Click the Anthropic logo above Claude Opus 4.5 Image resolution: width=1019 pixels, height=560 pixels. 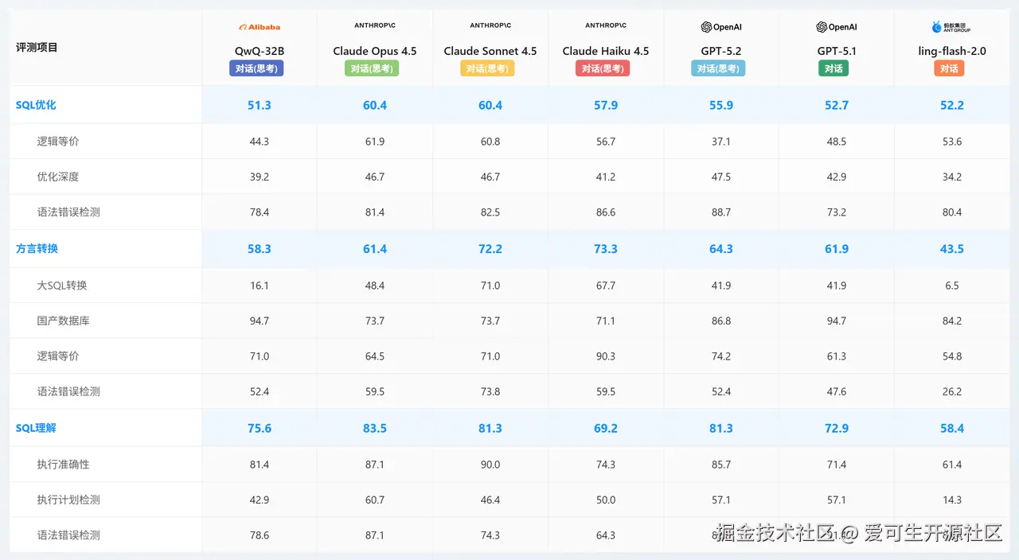tap(375, 25)
